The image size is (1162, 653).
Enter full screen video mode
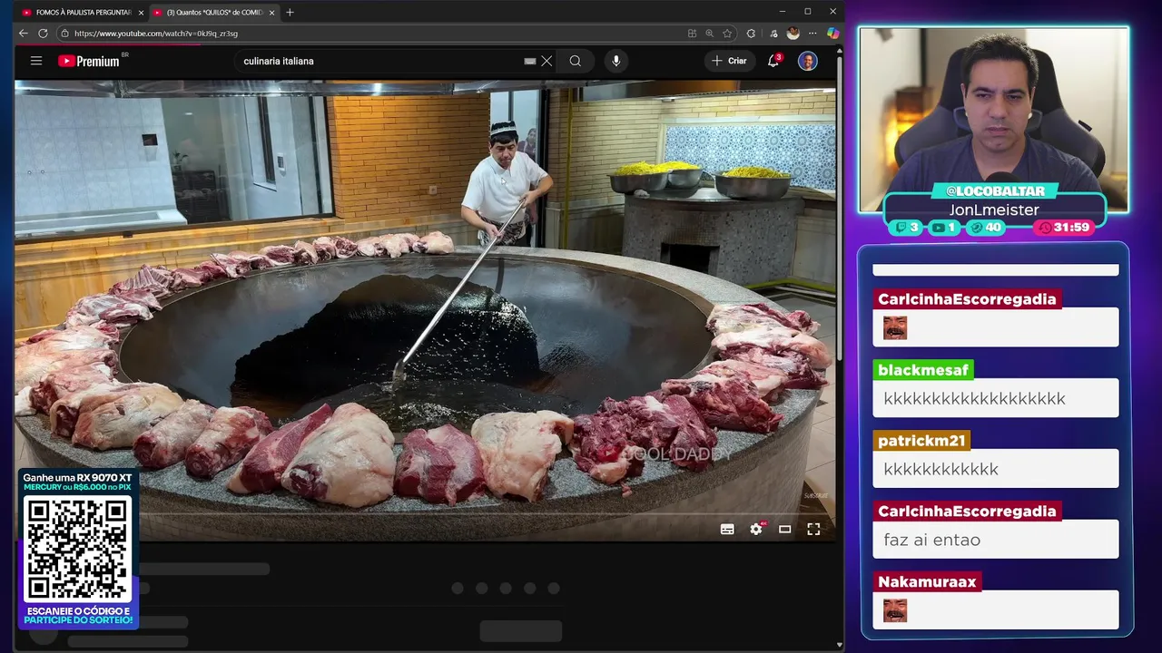click(813, 530)
